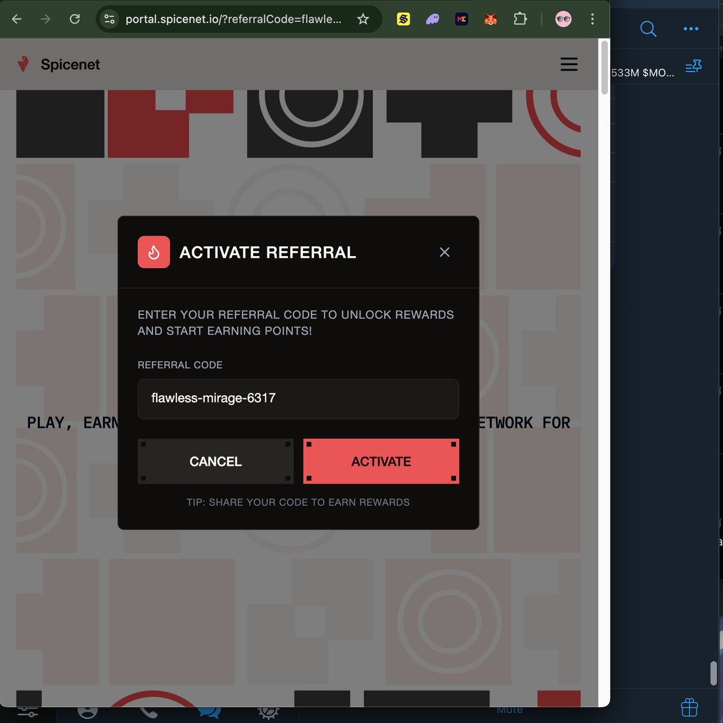Image resolution: width=723 pixels, height=723 pixels.
Task: Click the phone call icon in bottom bar
Action: click(x=148, y=713)
